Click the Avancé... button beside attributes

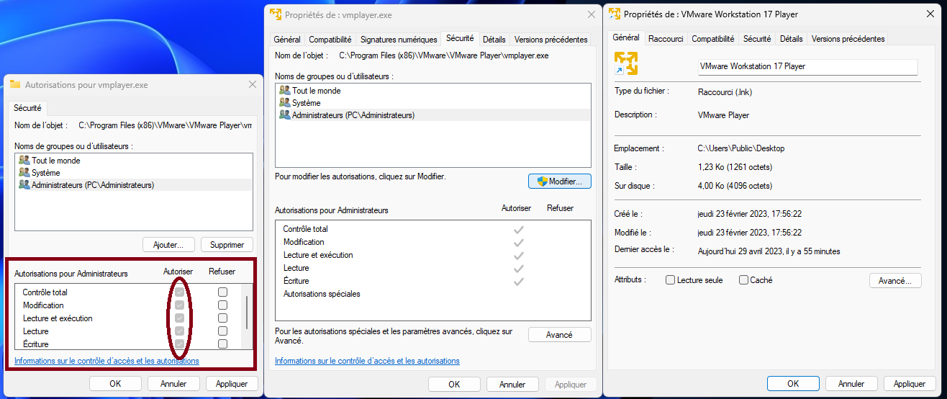[894, 281]
